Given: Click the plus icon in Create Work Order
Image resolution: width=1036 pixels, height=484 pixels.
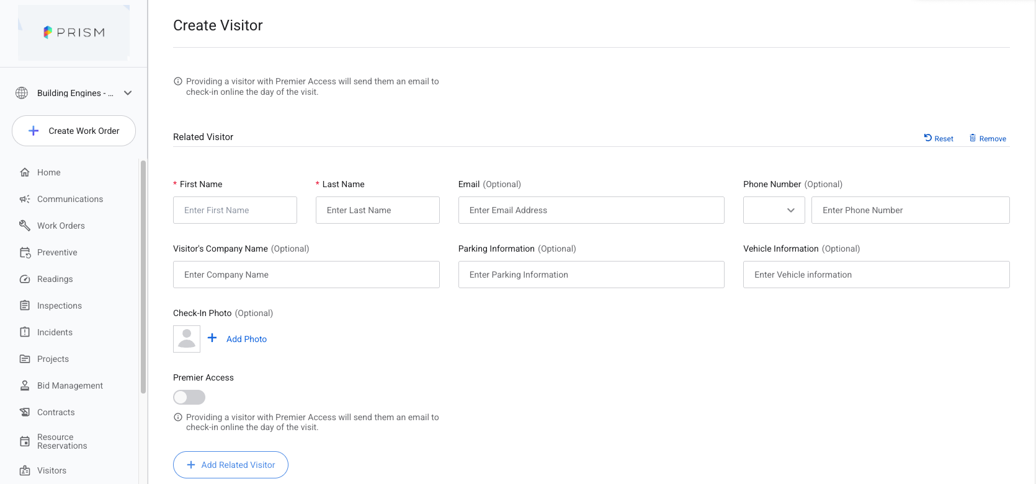Looking at the screenshot, I should tap(33, 131).
